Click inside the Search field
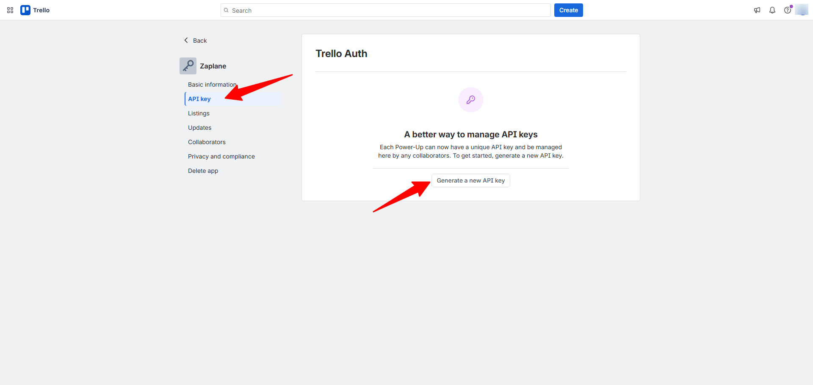 tap(385, 10)
